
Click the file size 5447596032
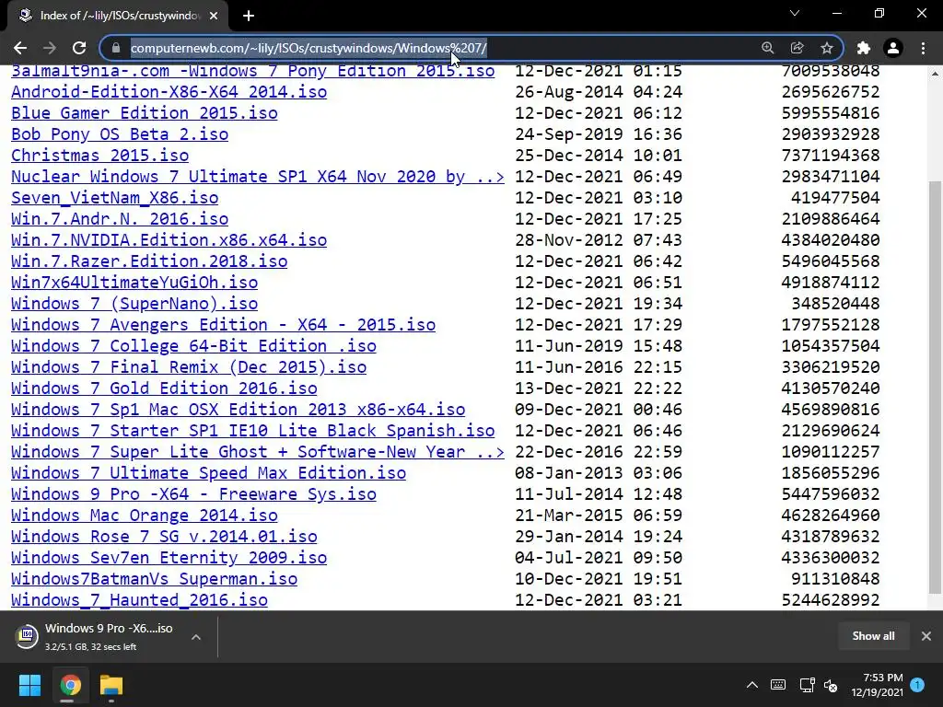[831, 494]
